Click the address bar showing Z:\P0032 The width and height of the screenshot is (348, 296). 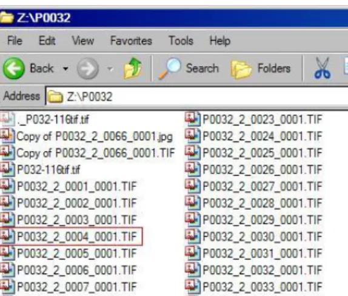pos(196,96)
